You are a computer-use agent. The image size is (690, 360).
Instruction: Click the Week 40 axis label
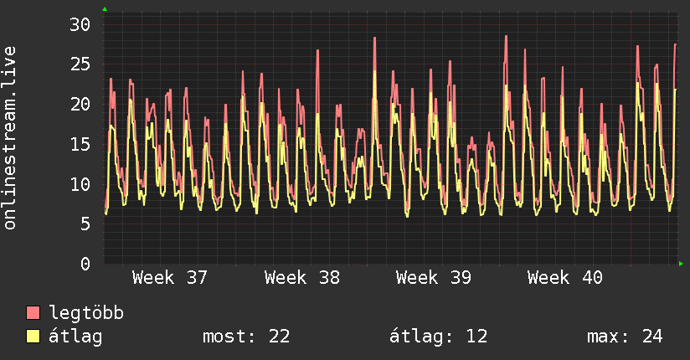pyautogui.click(x=565, y=278)
